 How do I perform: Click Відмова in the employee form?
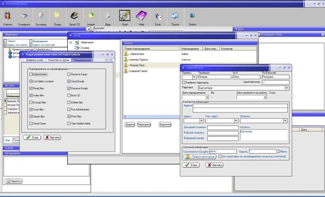tap(214, 165)
